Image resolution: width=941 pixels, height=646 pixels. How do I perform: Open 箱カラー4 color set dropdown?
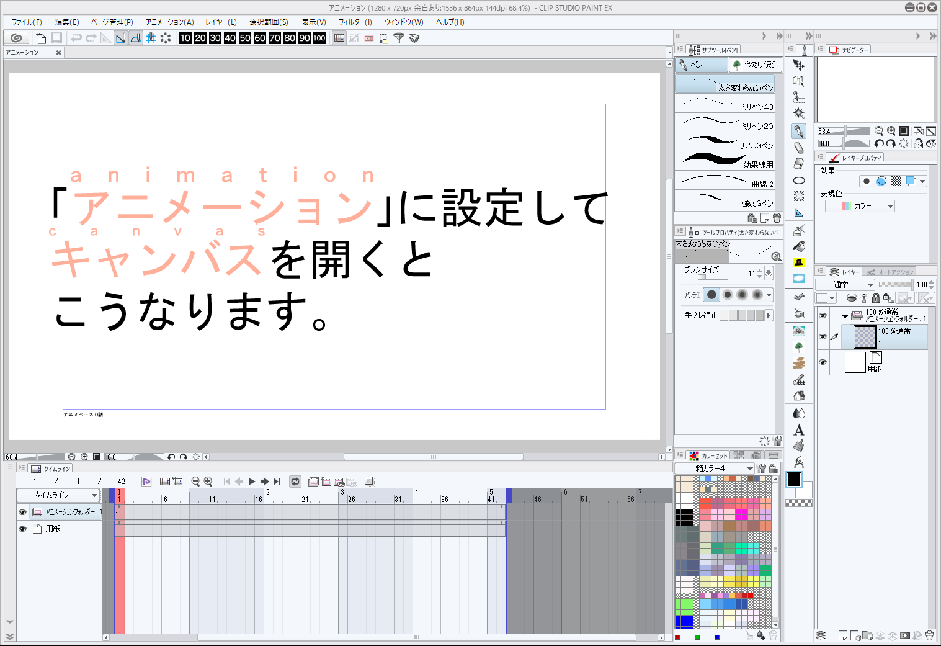715,469
